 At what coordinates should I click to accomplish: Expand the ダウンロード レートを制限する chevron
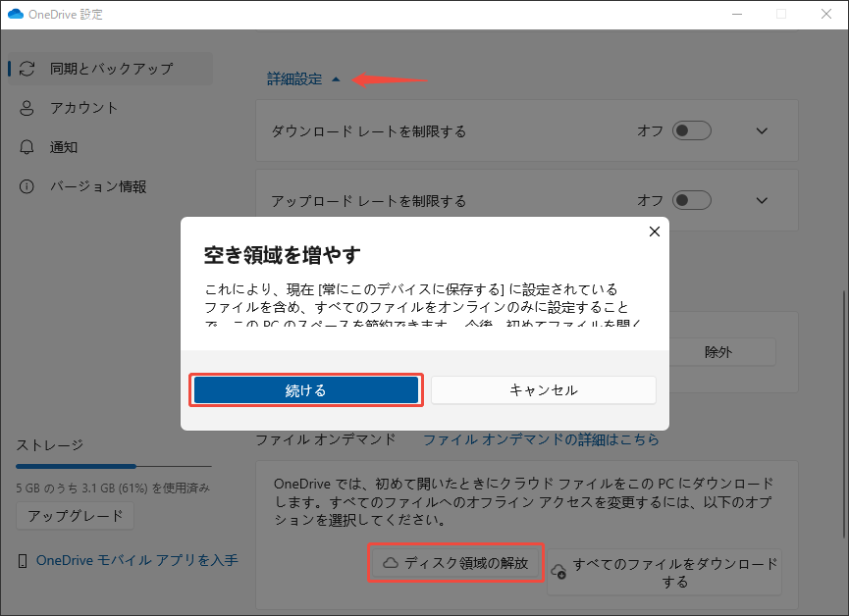point(762,131)
